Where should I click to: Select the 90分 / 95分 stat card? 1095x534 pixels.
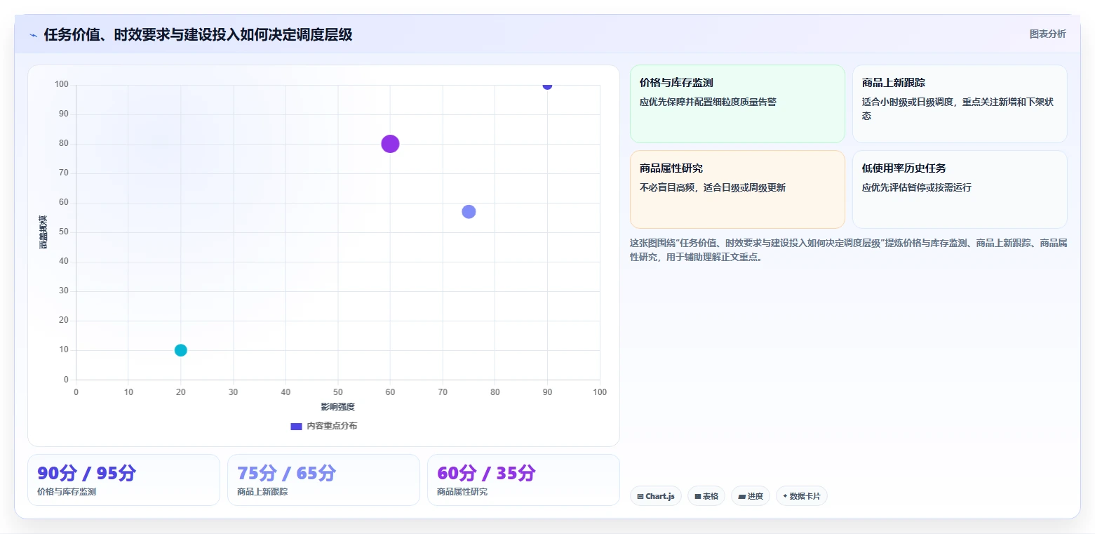tap(123, 480)
